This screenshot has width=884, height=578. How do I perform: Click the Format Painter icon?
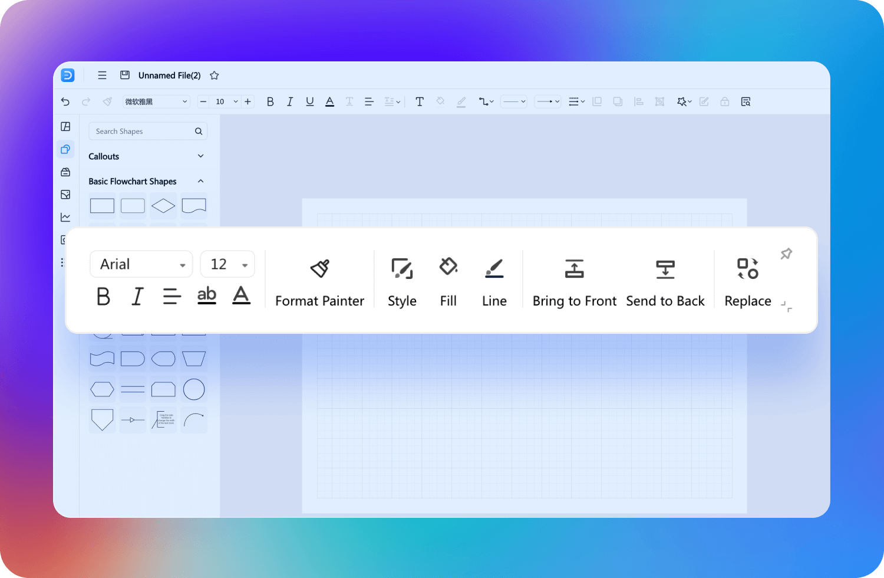[320, 268]
